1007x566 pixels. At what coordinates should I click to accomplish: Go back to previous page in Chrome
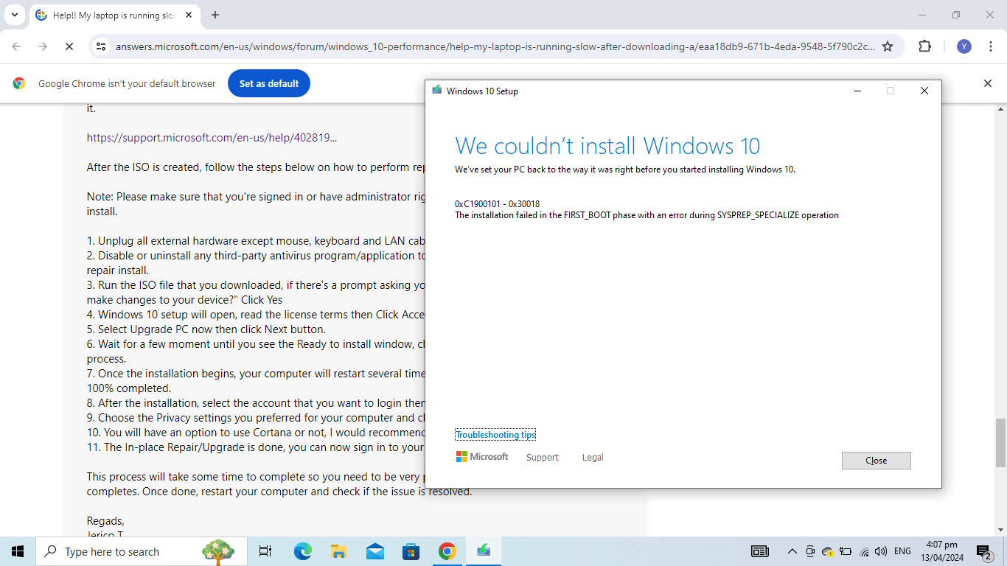(x=16, y=46)
